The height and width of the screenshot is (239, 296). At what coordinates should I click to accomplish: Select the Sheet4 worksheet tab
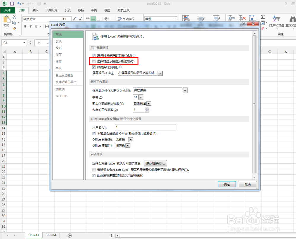[x=51, y=235]
